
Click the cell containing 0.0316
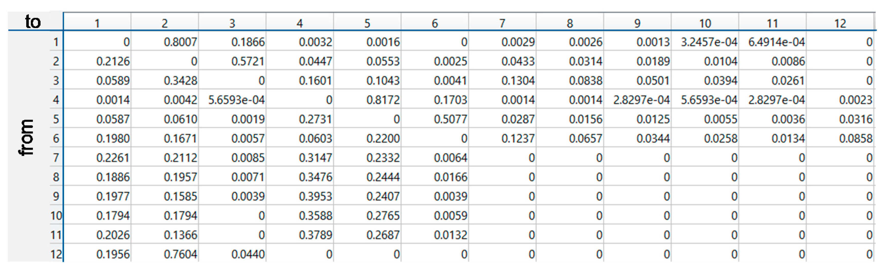click(x=856, y=119)
